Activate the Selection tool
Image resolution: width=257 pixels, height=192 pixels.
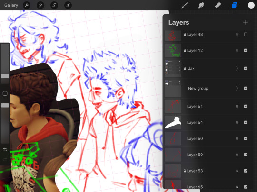coord(54,5)
